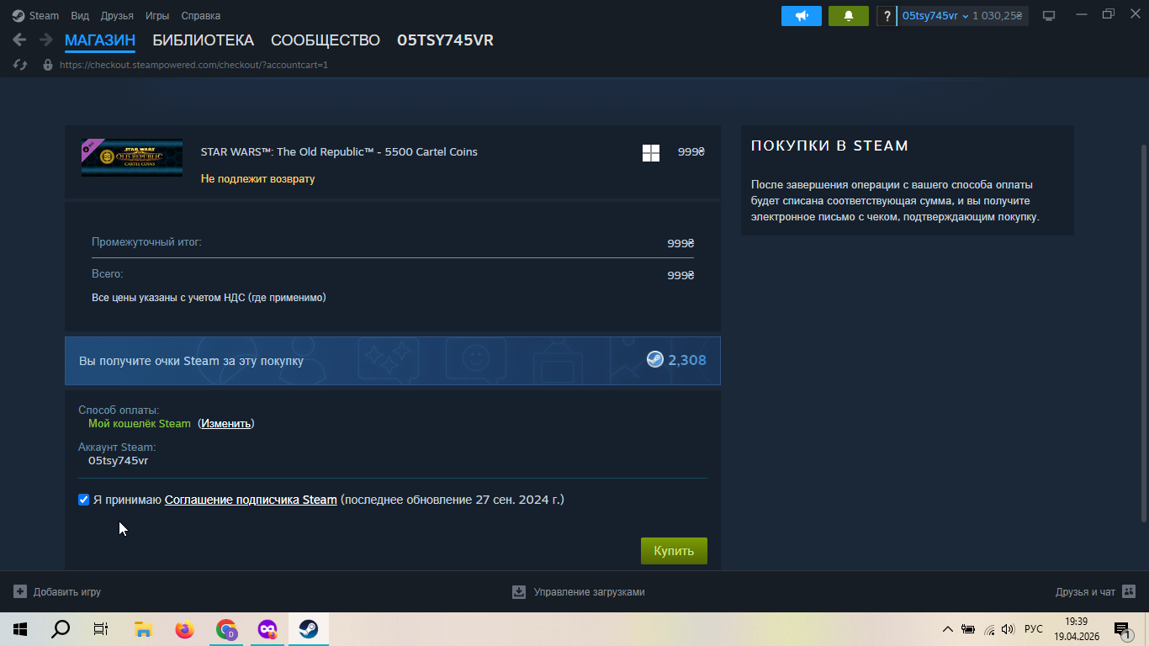Screen dimensions: 1149x646
Task: Click the Изменить payment method link
Action: [226, 424]
